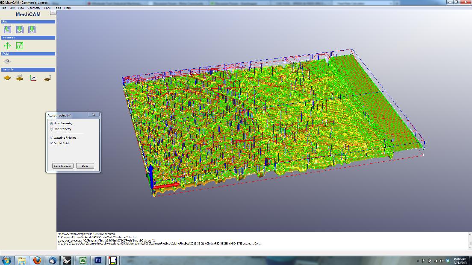The height and width of the screenshot is (265, 472).
Task: Click the Toolpath section header in sidebar
Action: pos(28,70)
